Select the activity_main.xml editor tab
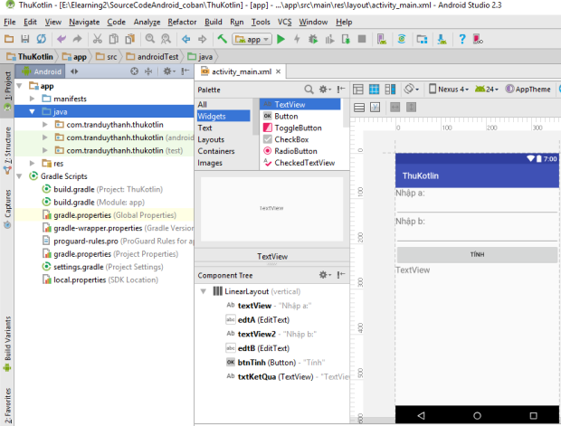 coord(242,71)
